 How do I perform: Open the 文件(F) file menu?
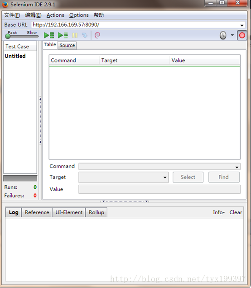click(12, 15)
